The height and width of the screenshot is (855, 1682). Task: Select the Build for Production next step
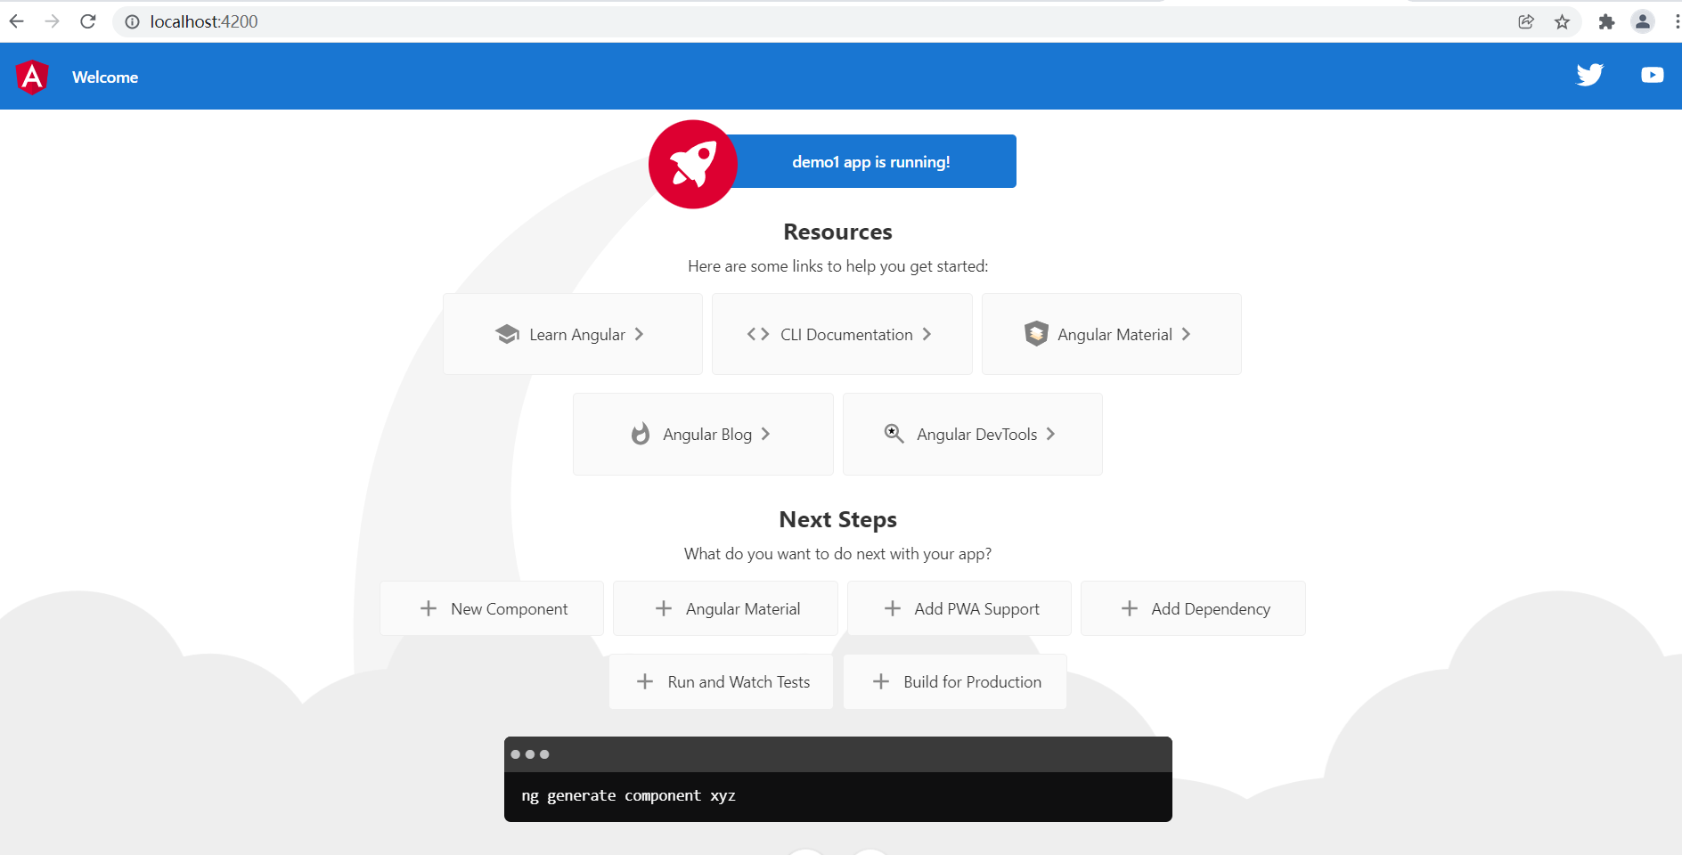pos(955,681)
